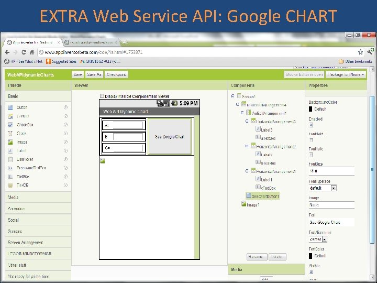Toggle the Visible property checkbox
Image resolution: width=377 pixels, height=283 pixels.
(x=311, y=272)
